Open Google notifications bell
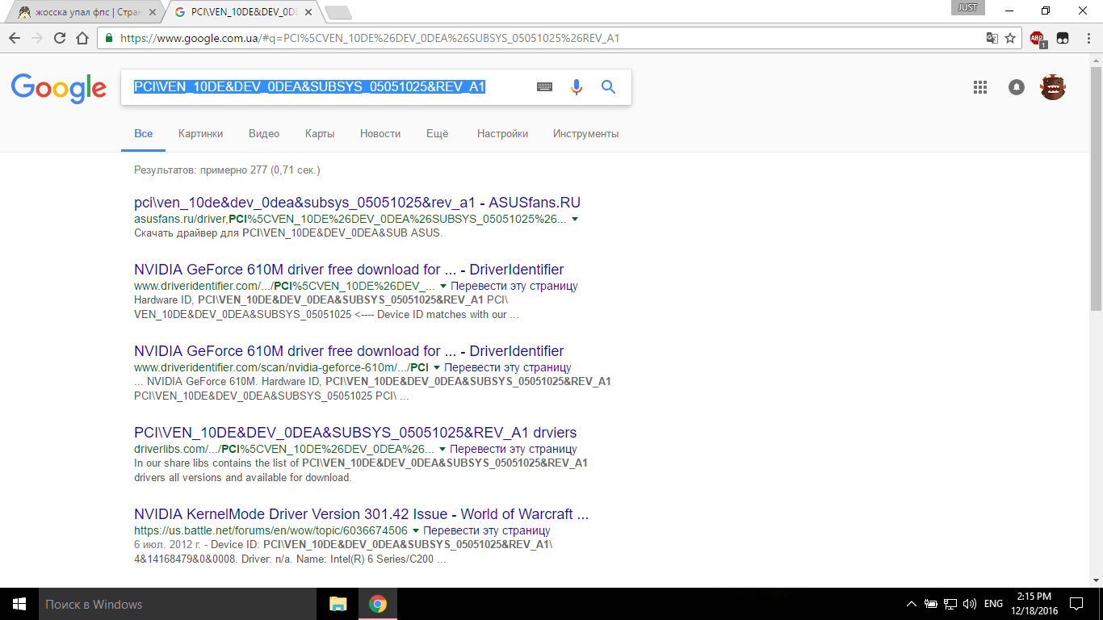Image resolution: width=1103 pixels, height=620 pixels. pyautogui.click(x=1017, y=87)
